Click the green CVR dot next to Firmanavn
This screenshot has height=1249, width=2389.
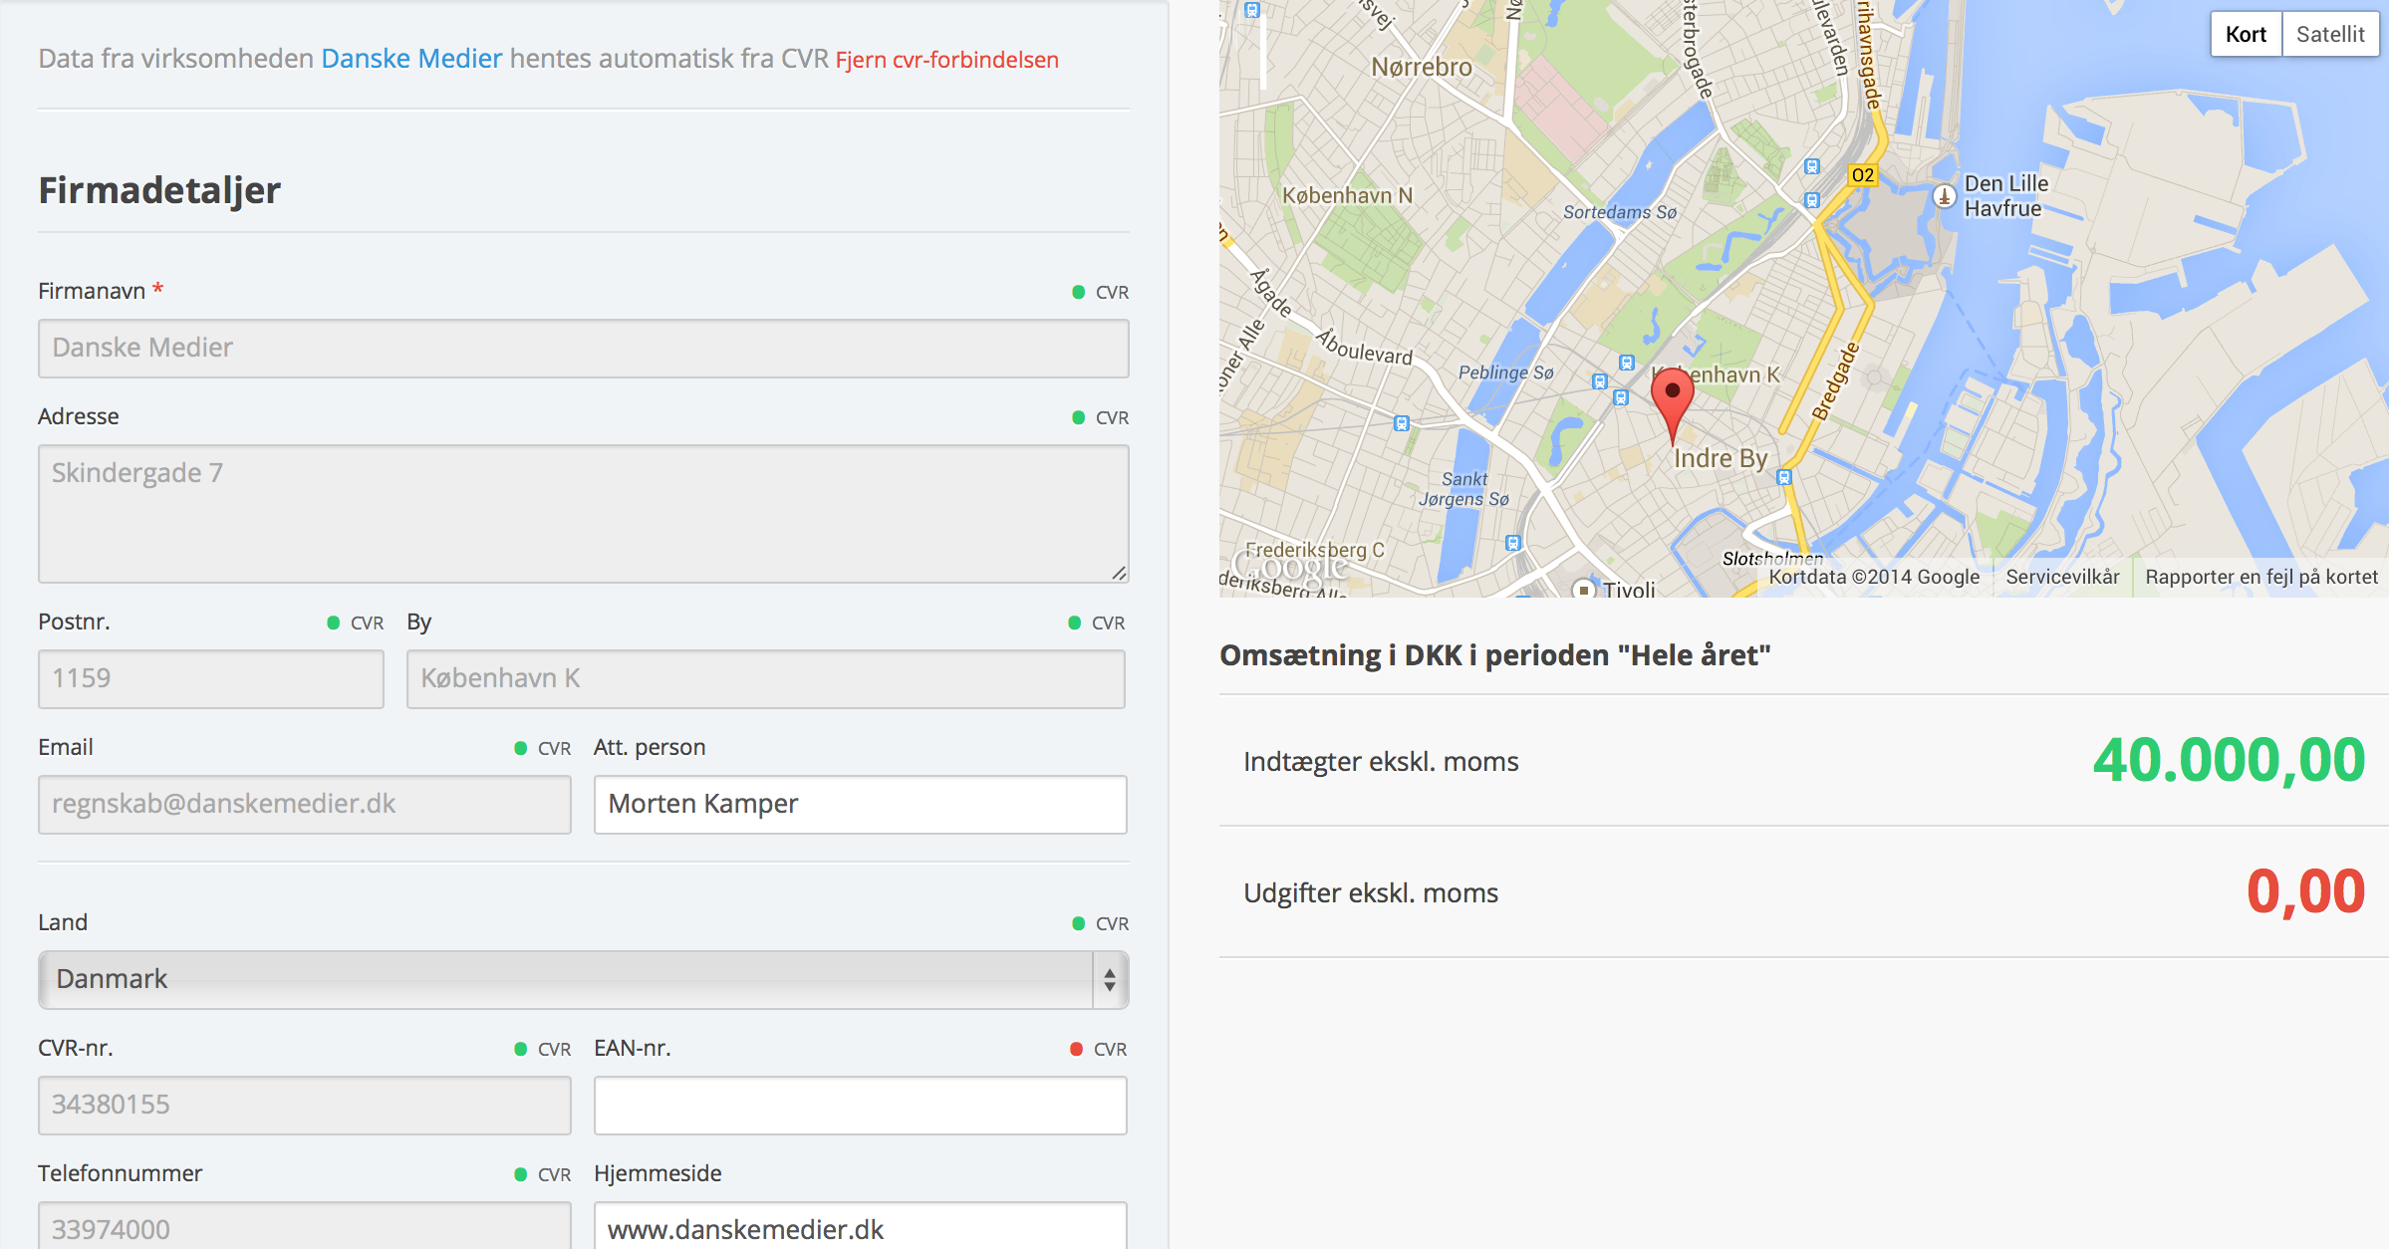click(x=1078, y=292)
